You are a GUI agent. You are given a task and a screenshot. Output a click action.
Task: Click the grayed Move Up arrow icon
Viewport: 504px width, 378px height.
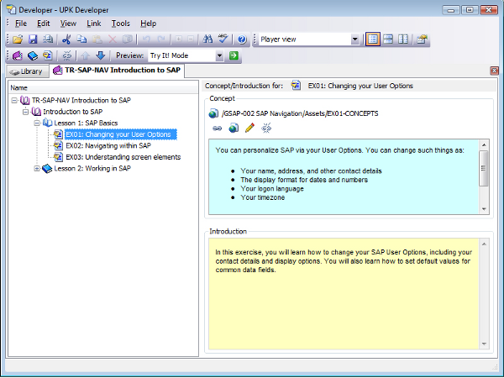[85, 55]
